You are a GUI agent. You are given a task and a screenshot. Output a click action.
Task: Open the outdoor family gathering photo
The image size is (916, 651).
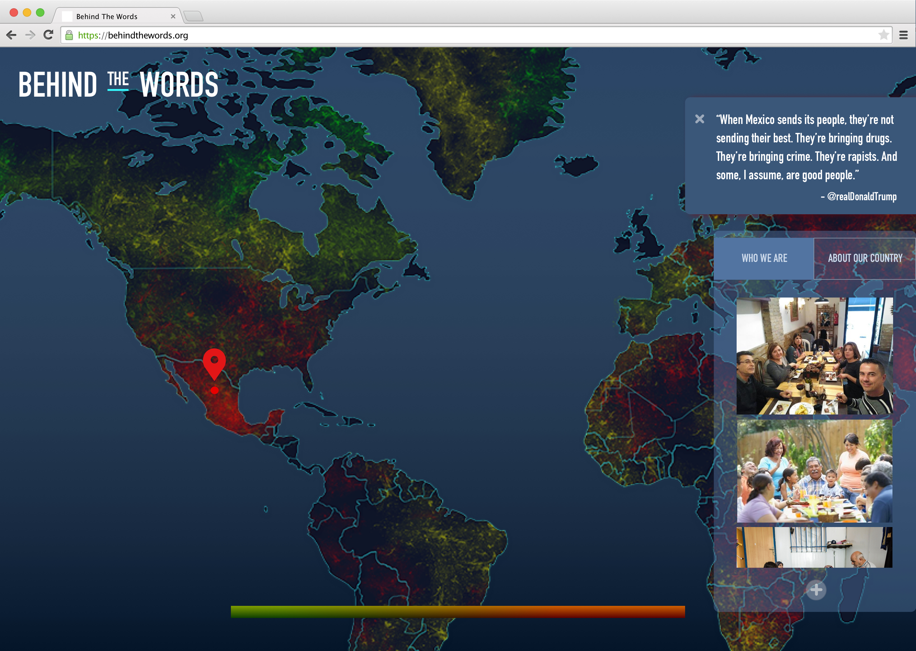pos(815,471)
